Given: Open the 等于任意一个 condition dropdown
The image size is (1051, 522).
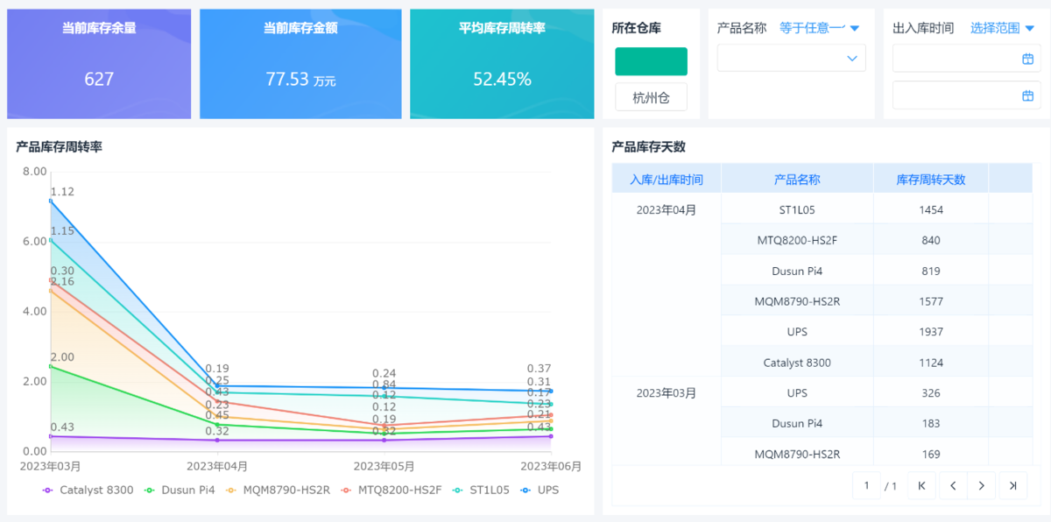Looking at the screenshot, I should [x=819, y=28].
